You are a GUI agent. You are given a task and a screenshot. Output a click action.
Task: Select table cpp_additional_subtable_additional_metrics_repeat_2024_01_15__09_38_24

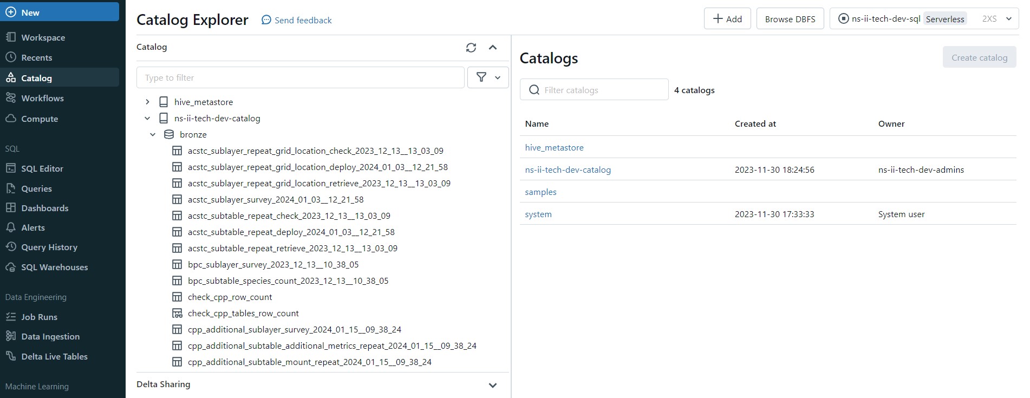(x=332, y=345)
